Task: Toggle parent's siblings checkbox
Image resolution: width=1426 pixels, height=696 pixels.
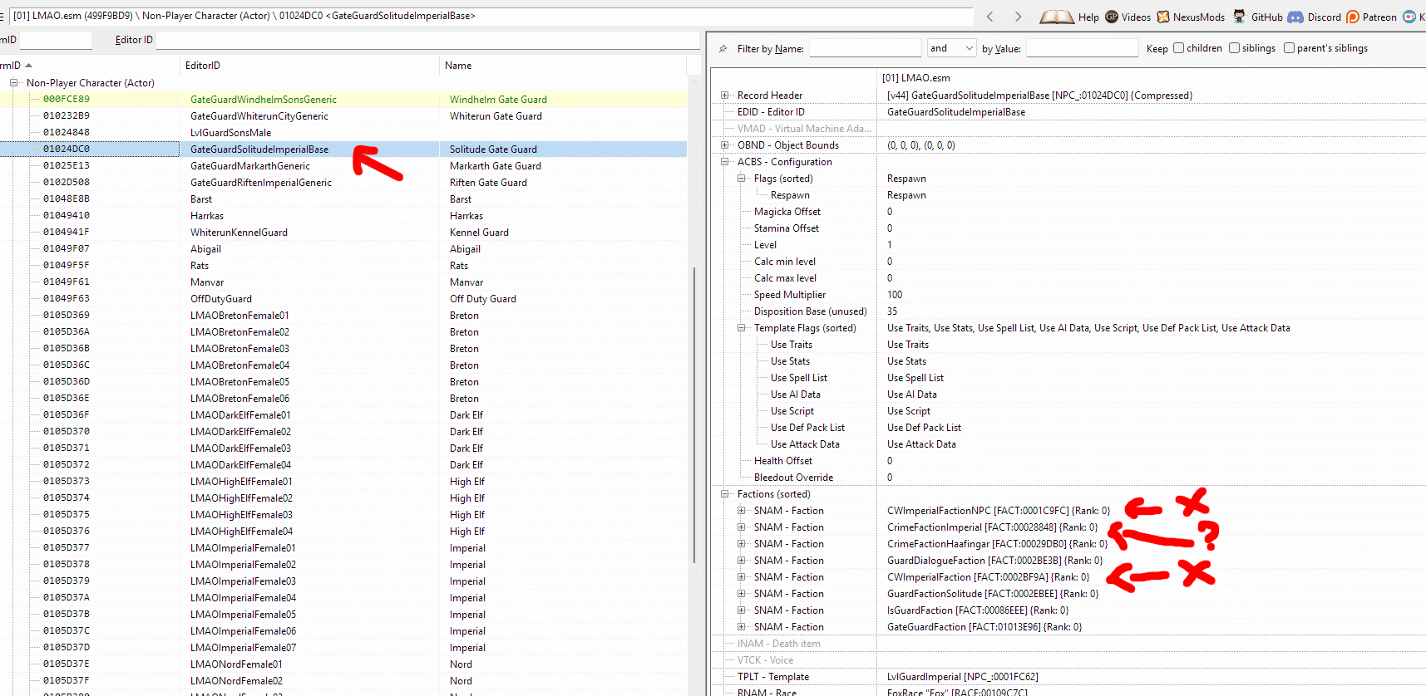Action: coord(1289,48)
